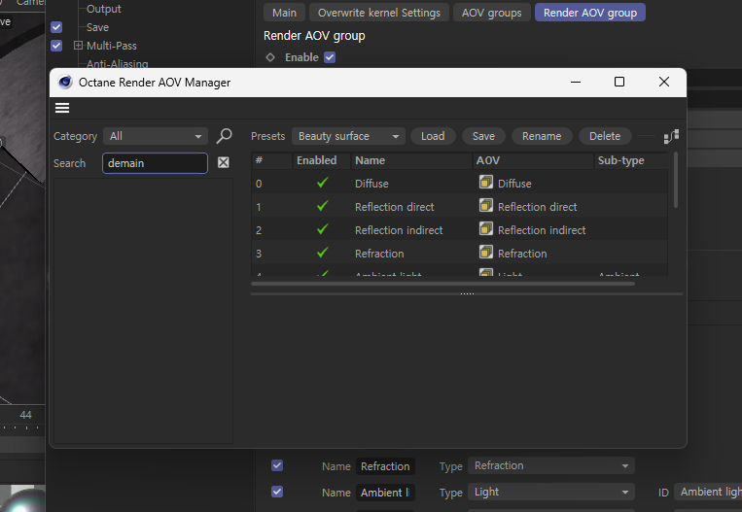The height and width of the screenshot is (512, 742).
Task: Open the Type dropdown set to Refraction
Action: pos(551,465)
